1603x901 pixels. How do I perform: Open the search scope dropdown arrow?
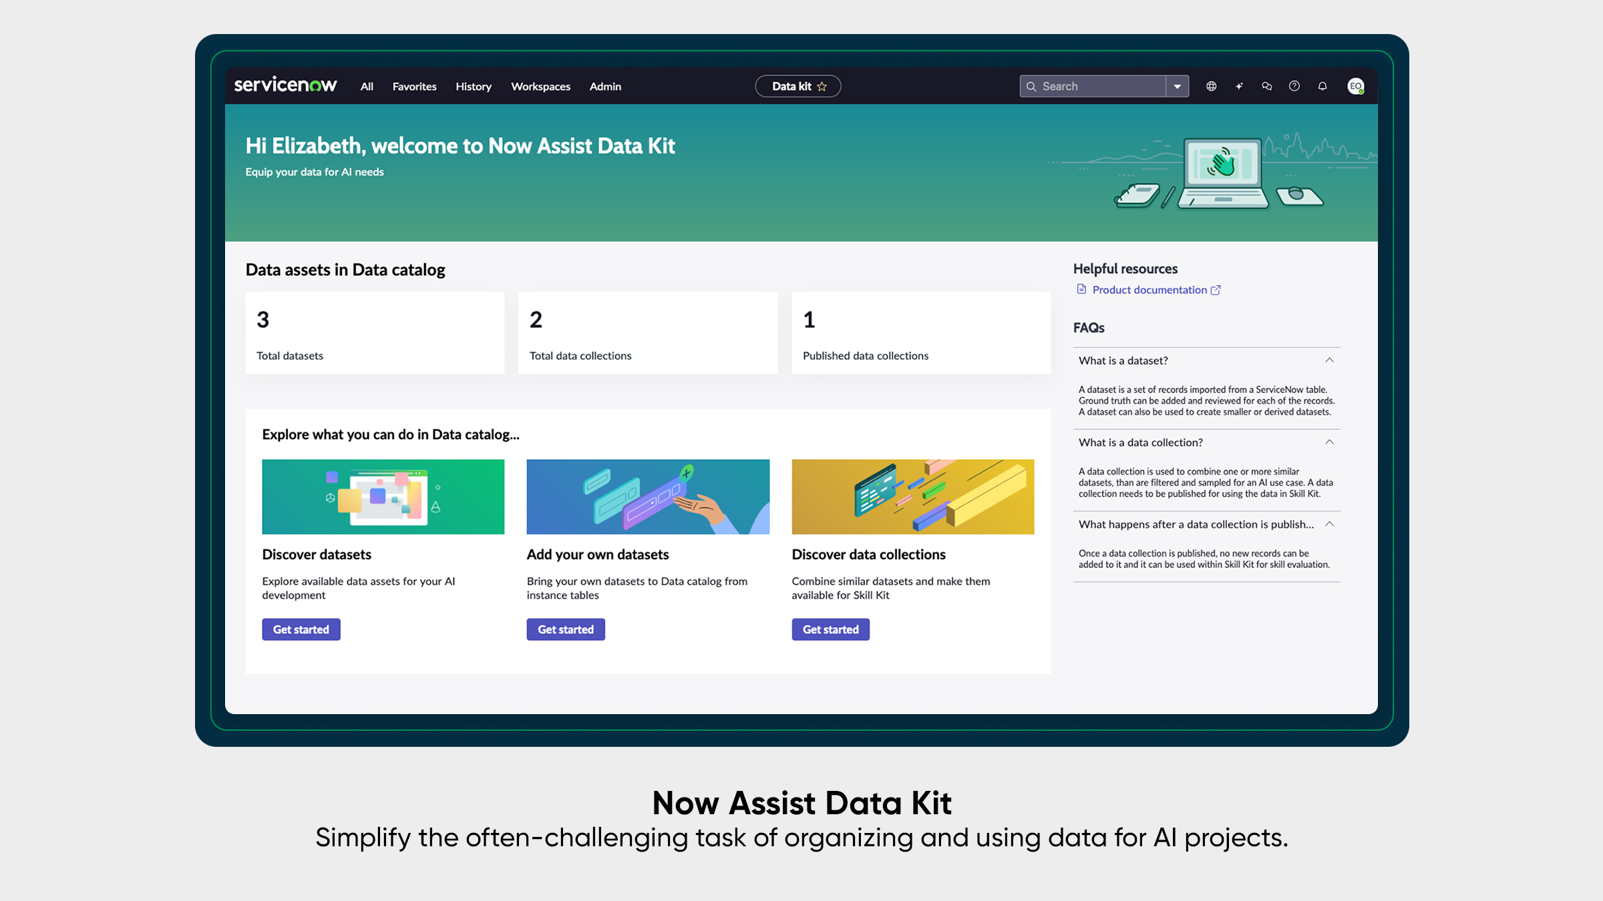tap(1178, 86)
